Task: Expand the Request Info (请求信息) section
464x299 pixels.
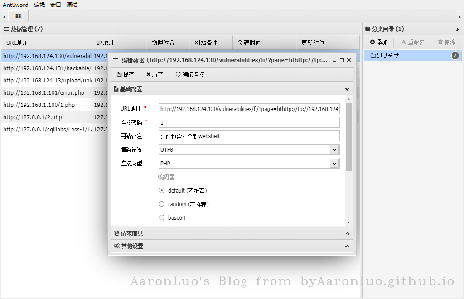Action: pos(231,233)
